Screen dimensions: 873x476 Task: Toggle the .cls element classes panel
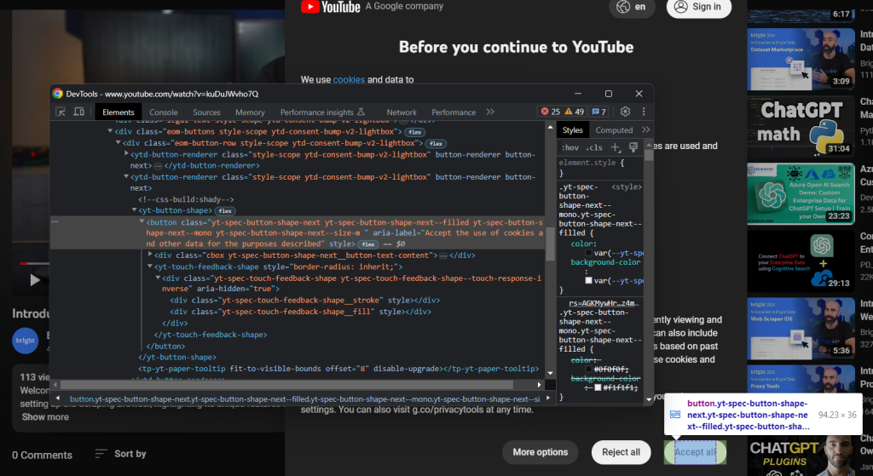593,147
